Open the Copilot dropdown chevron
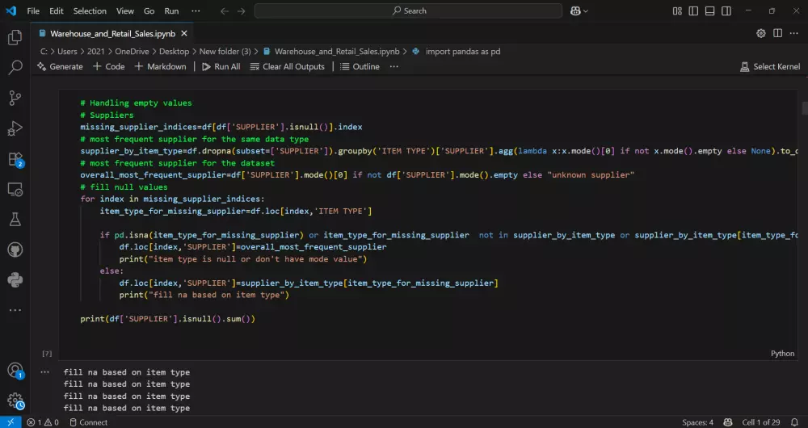The width and height of the screenshot is (808, 428). click(x=585, y=10)
